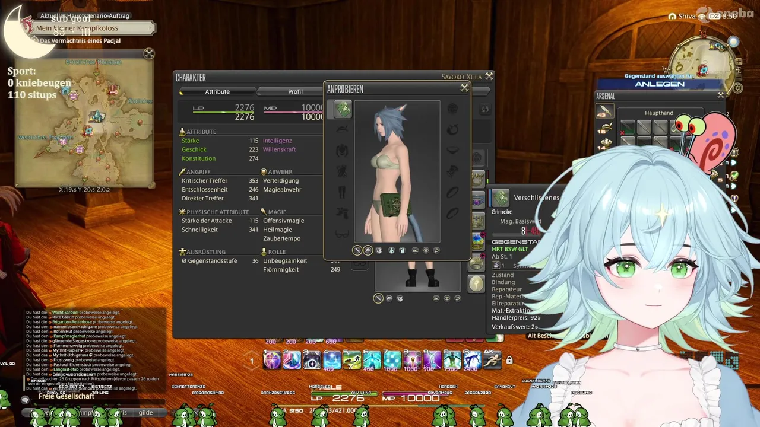The width and height of the screenshot is (760, 427).
Task: Toggle the eye icon in Anprobieren toolbar
Action: pos(426,250)
